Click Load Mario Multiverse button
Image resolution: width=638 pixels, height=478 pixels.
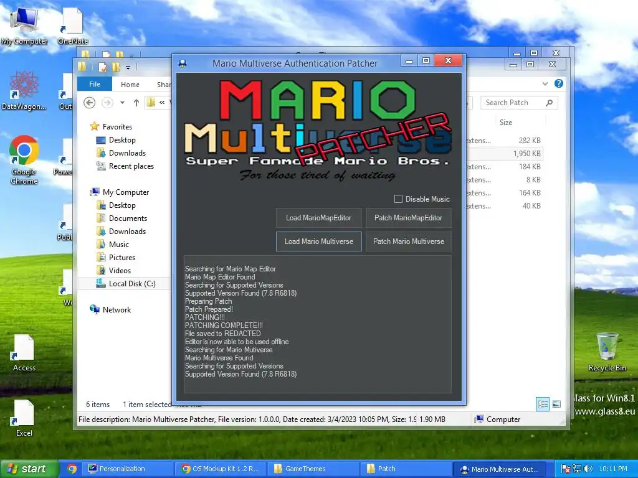318,241
